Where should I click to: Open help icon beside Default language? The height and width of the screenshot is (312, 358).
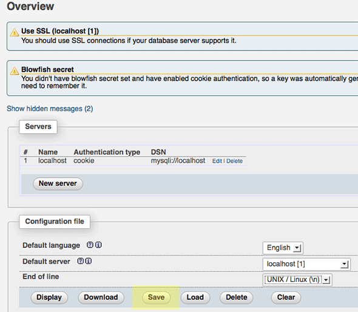click(90, 245)
